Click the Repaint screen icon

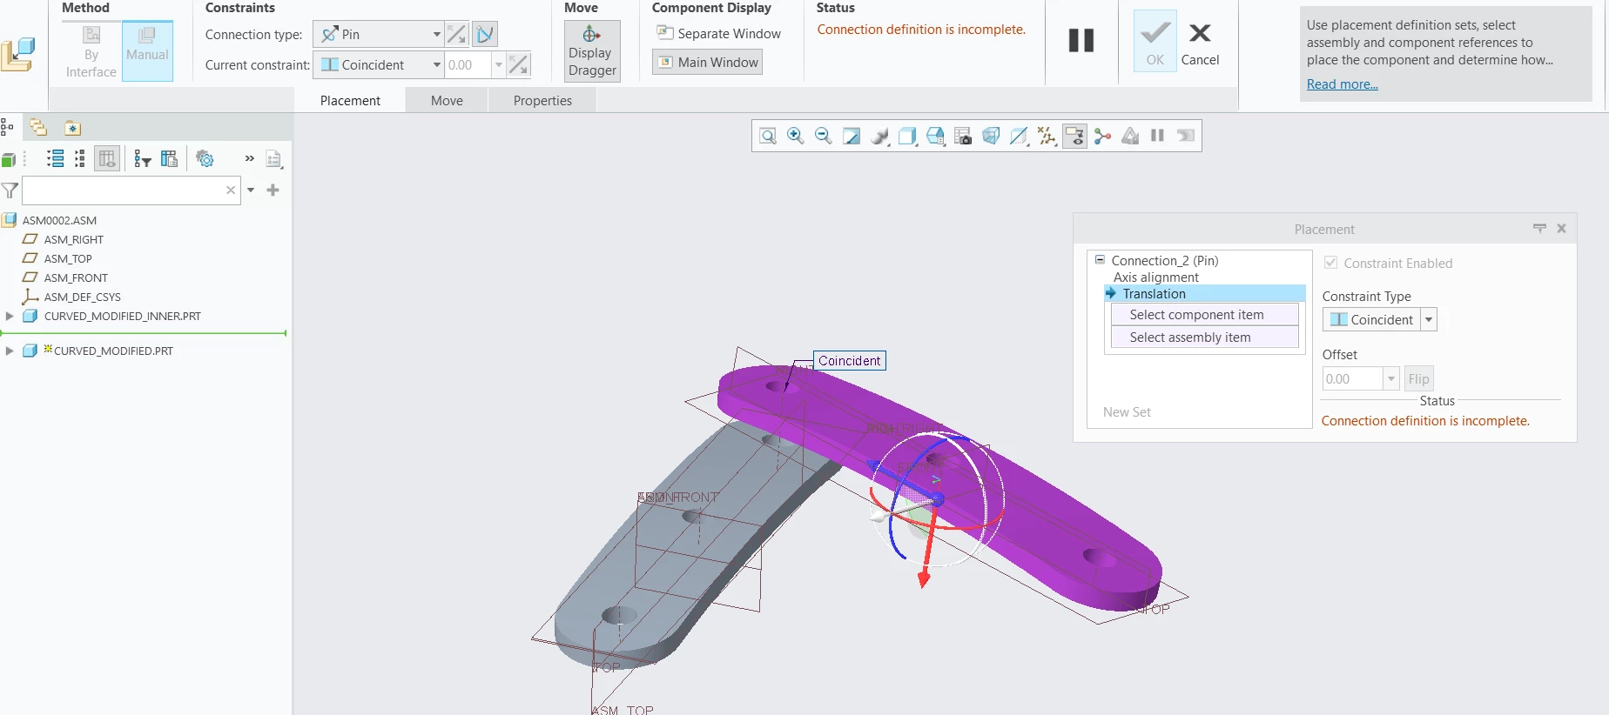[851, 136]
